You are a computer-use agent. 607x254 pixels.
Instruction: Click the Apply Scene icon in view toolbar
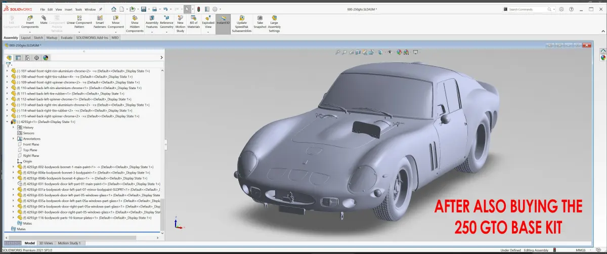[406, 52]
